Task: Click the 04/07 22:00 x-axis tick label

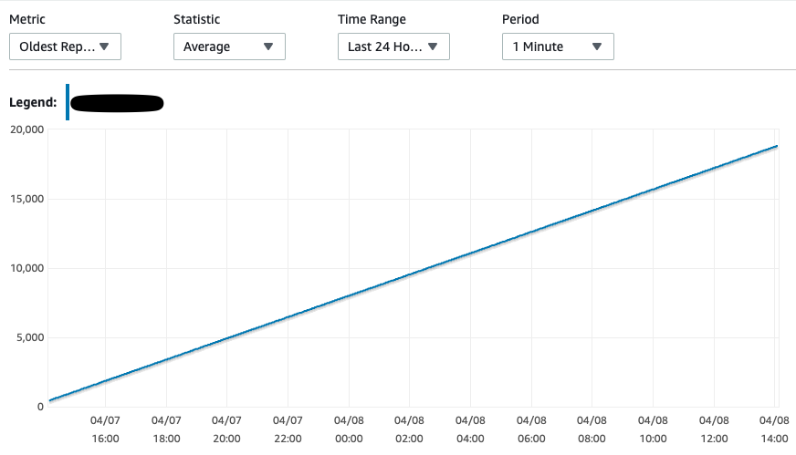Action: click(x=288, y=429)
